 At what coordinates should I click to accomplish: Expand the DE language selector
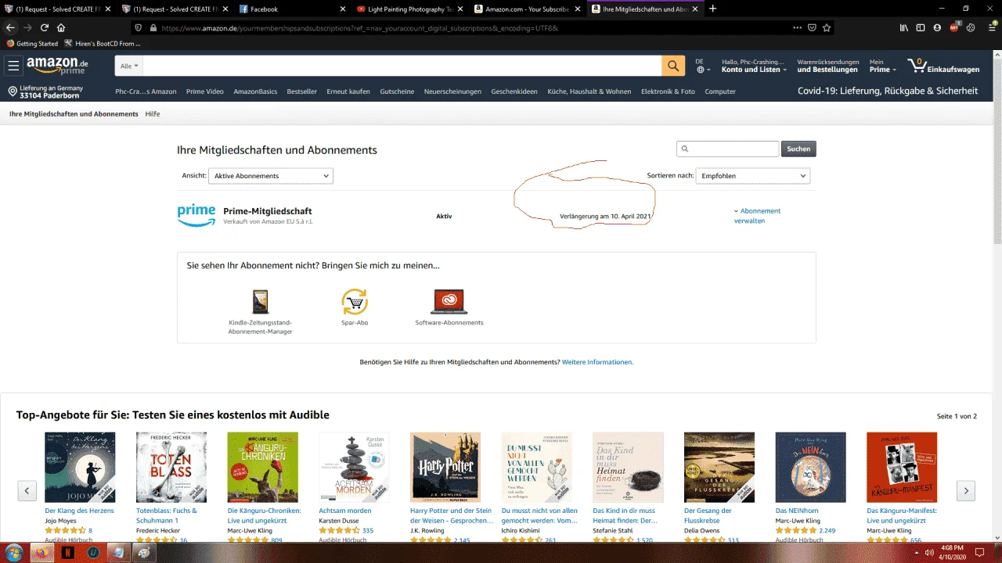click(703, 66)
